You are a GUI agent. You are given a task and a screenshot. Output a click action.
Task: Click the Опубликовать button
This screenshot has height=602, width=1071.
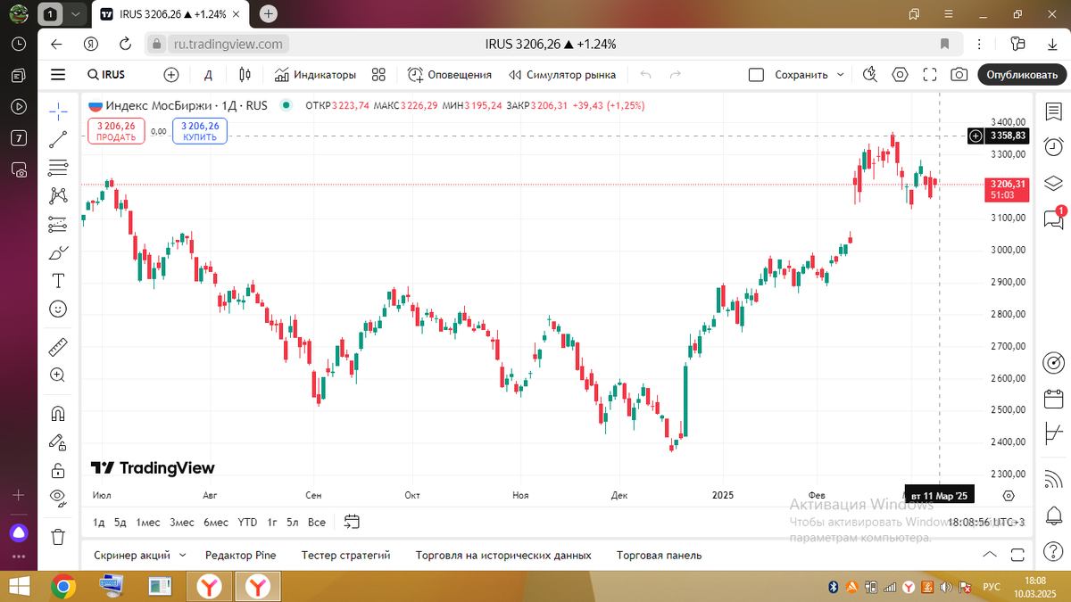[x=1022, y=75]
